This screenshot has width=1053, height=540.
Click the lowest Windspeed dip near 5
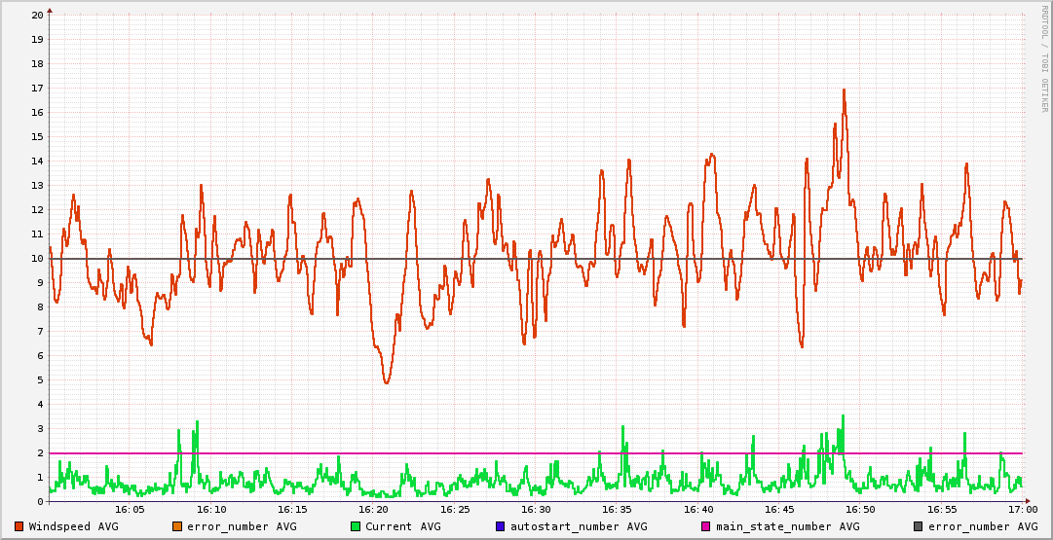tap(387, 381)
